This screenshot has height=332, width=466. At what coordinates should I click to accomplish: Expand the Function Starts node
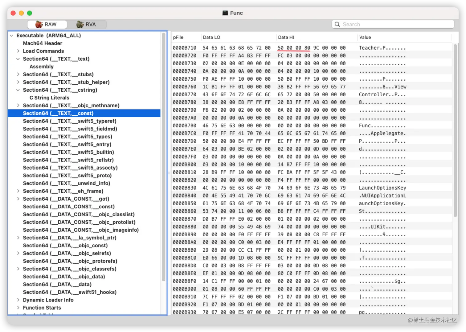pyautogui.click(x=18, y=308)
